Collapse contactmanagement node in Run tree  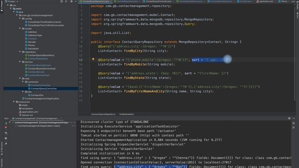[x=9, y=122]
